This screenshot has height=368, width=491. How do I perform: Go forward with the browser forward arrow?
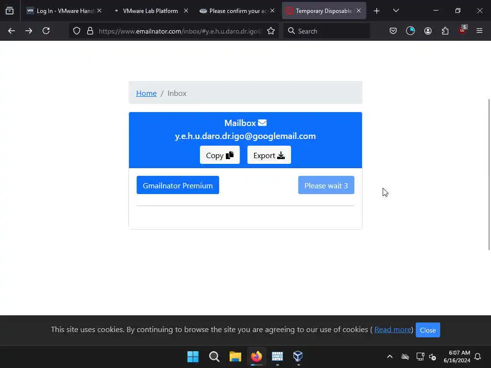29,31
